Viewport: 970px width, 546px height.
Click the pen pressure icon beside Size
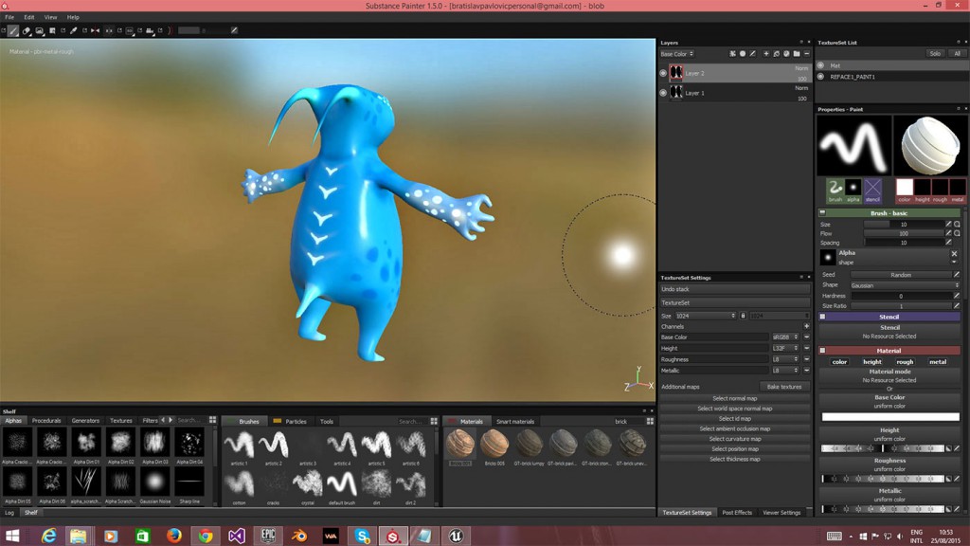pyautogui.click(x=948, y=224)
